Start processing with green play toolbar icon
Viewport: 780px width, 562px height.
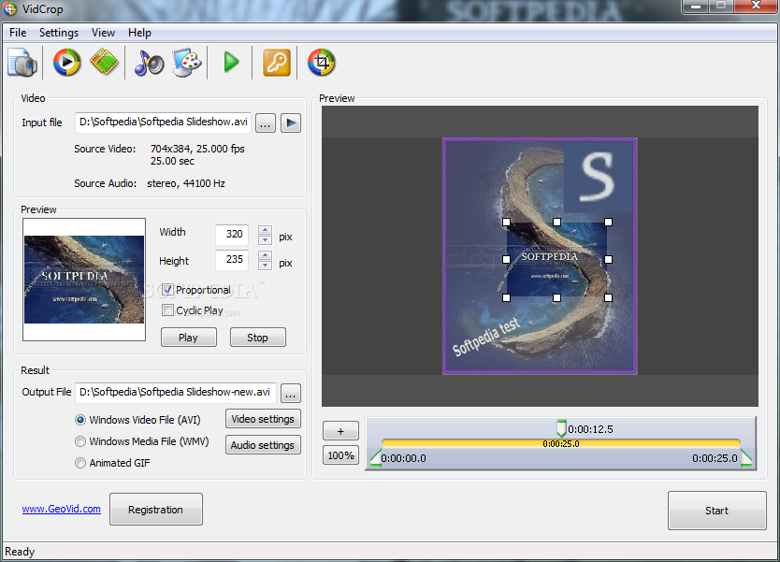point(231,62)
